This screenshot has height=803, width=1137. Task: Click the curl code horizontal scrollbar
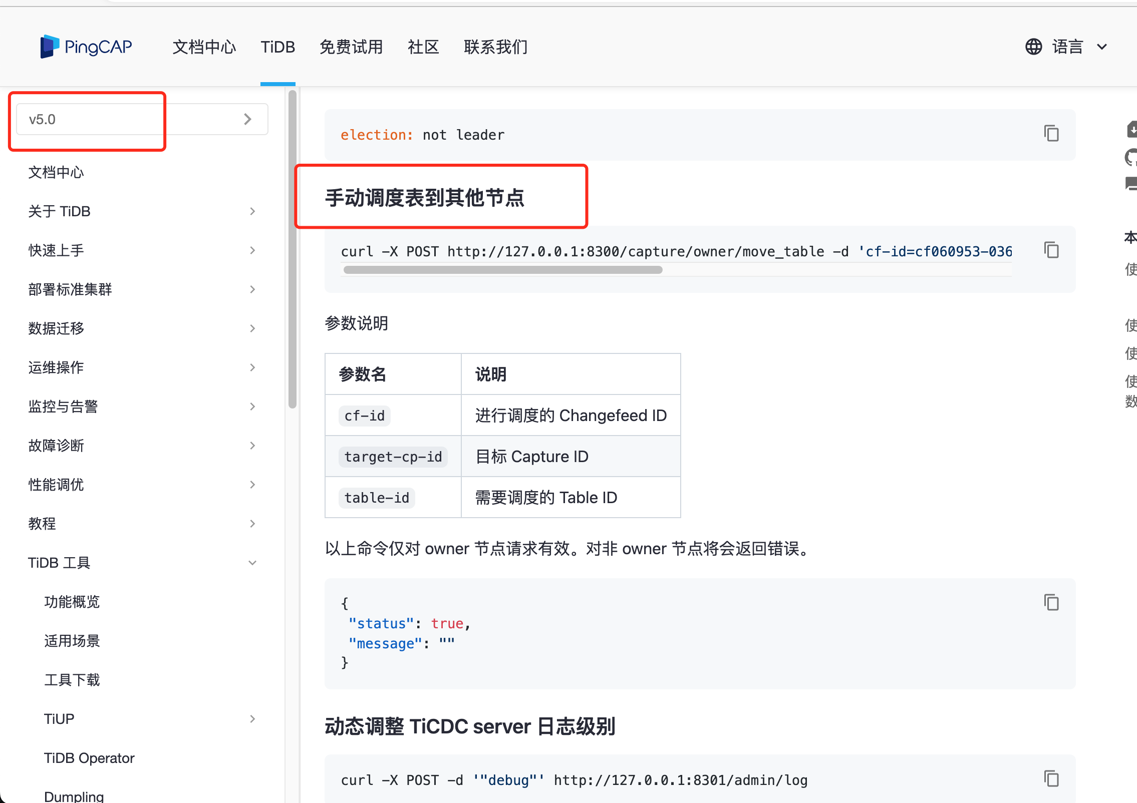click(x=502, y=270)
